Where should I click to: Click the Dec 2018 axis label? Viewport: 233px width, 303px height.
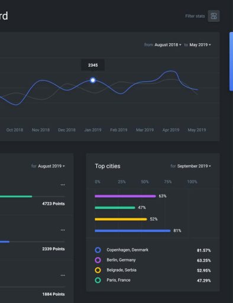coord(67,130)
